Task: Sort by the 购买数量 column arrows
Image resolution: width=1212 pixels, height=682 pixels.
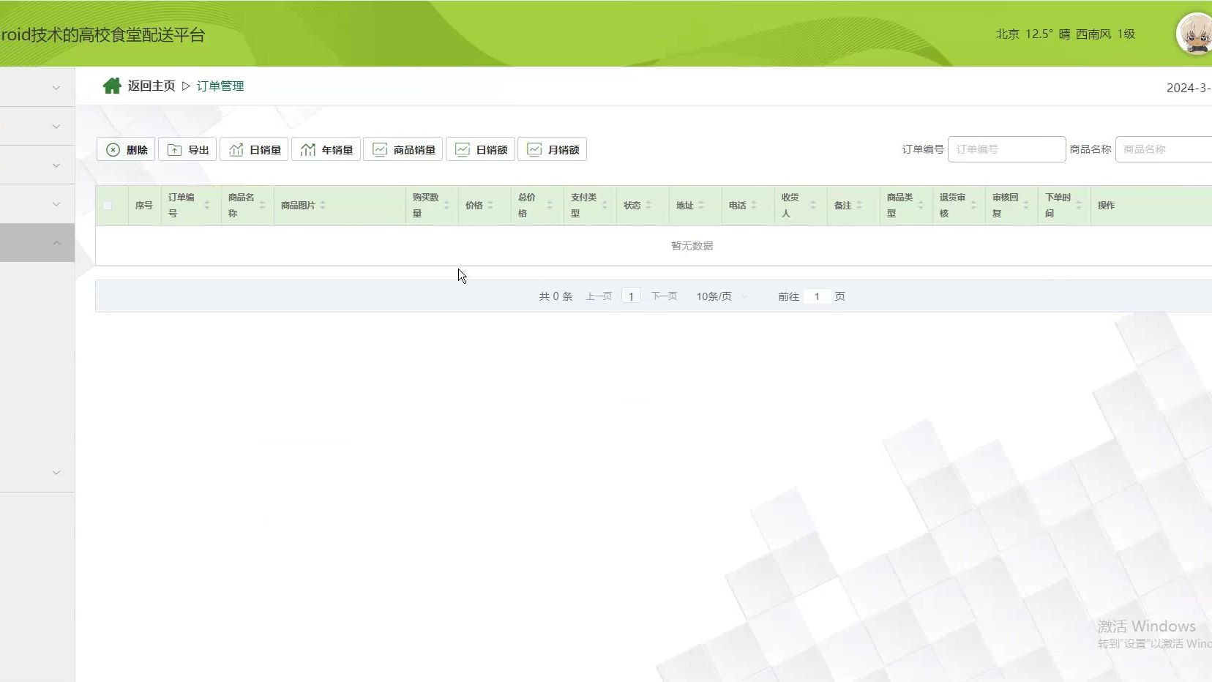Action: 446,206
